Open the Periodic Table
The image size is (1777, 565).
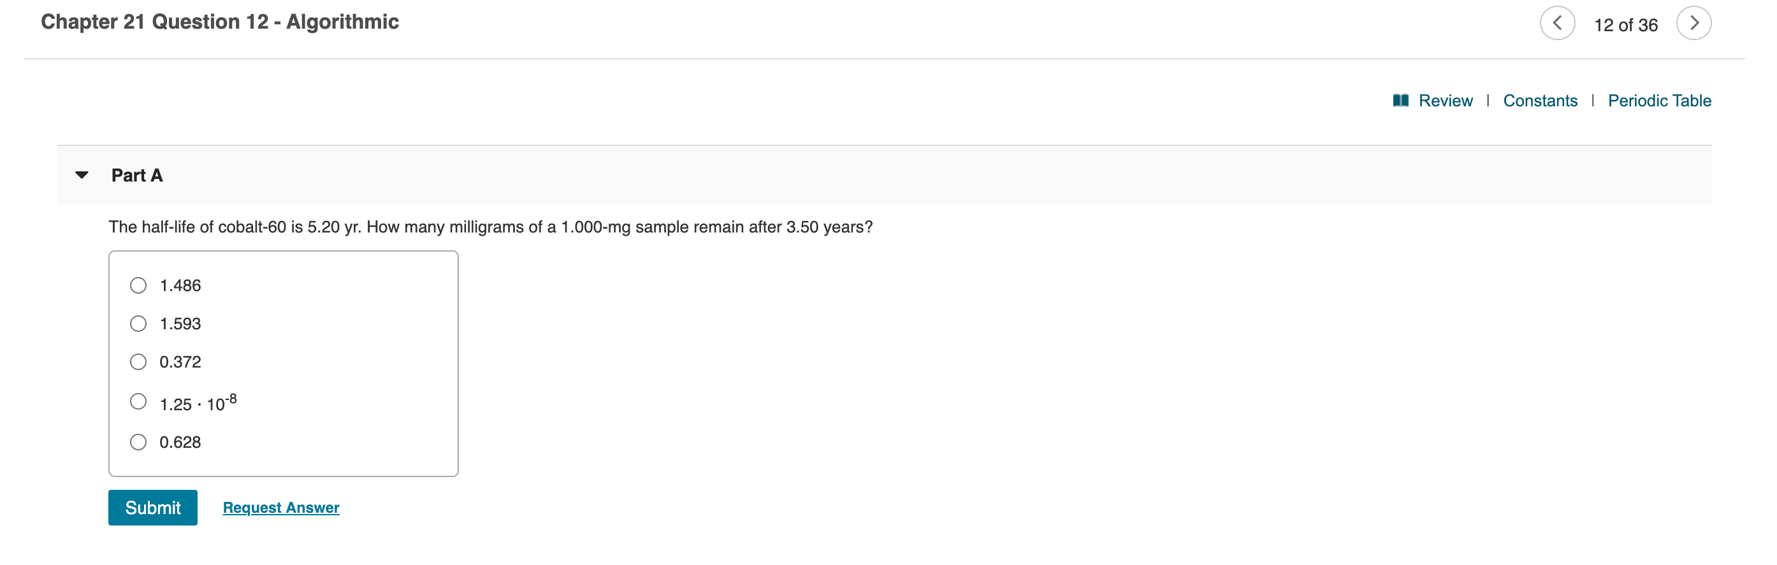point(1660,101)
